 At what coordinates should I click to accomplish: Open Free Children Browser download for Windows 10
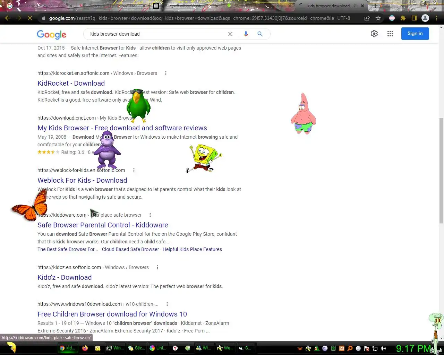[112, 314]
